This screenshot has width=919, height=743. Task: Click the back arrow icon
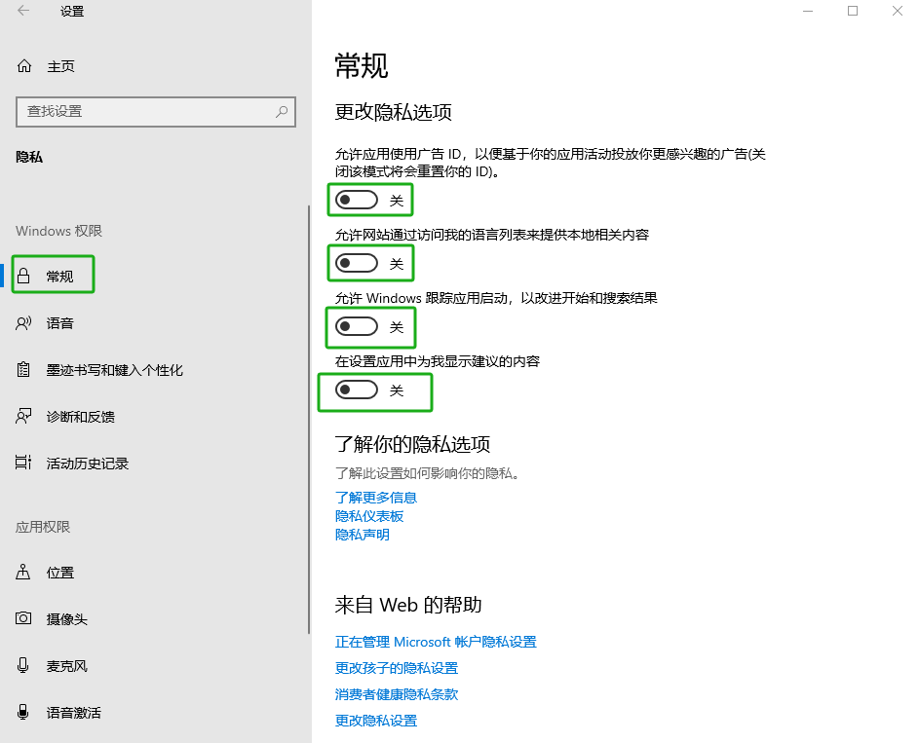[23, 12]
